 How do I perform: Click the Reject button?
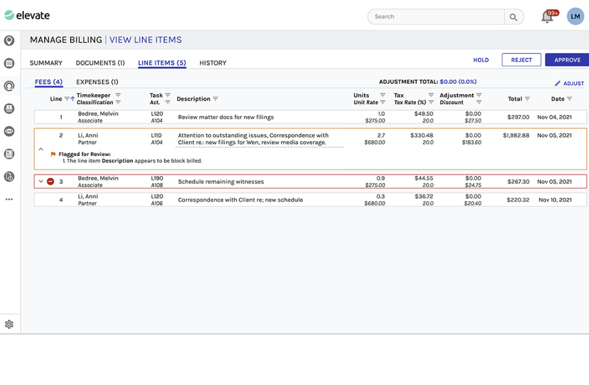click(522, 60)
